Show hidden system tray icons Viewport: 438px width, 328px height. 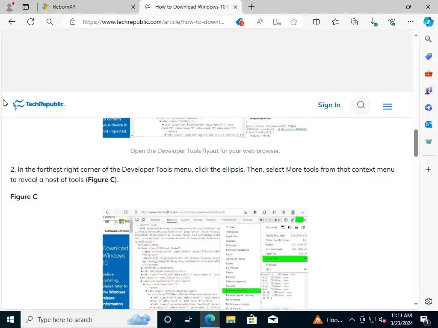(x=352, y=319)
